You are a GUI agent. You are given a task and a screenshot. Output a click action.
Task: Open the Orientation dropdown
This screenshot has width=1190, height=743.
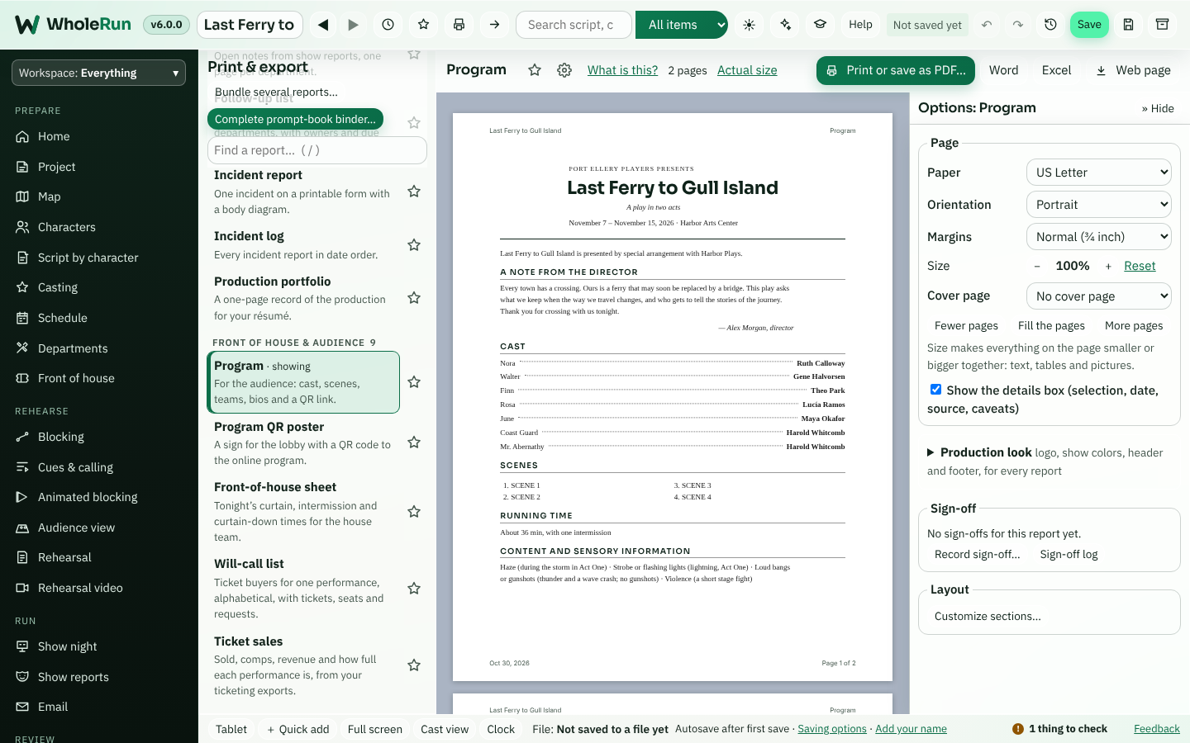1099,205
